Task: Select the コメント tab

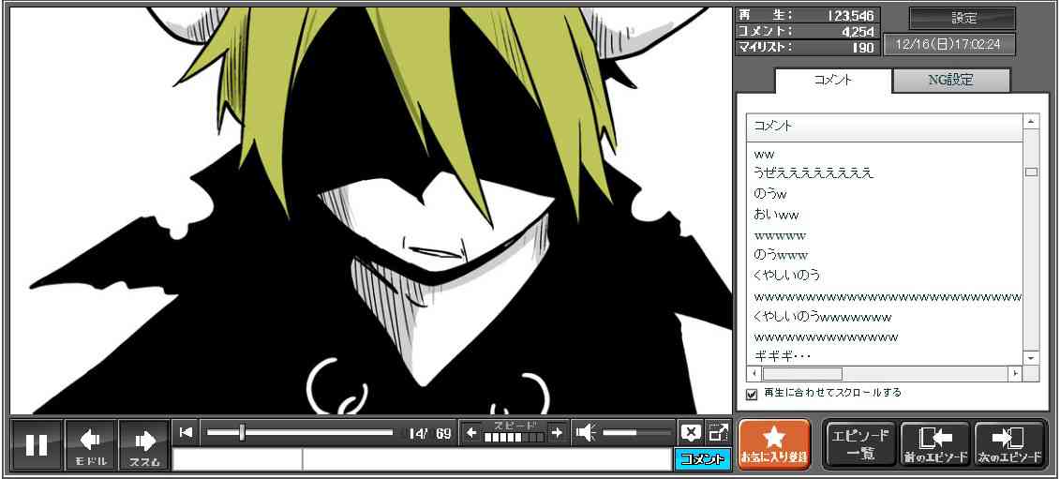Action: click(832, 81)
